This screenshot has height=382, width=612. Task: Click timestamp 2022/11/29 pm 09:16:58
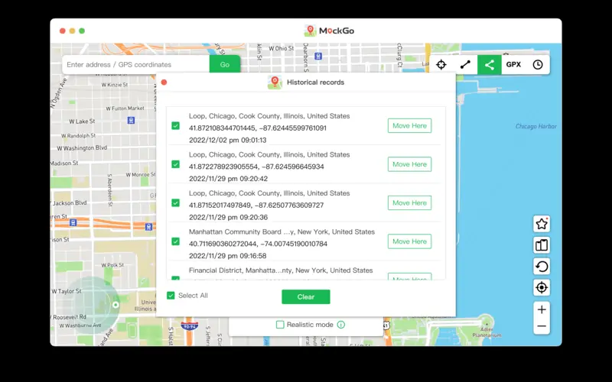[227, 256]
